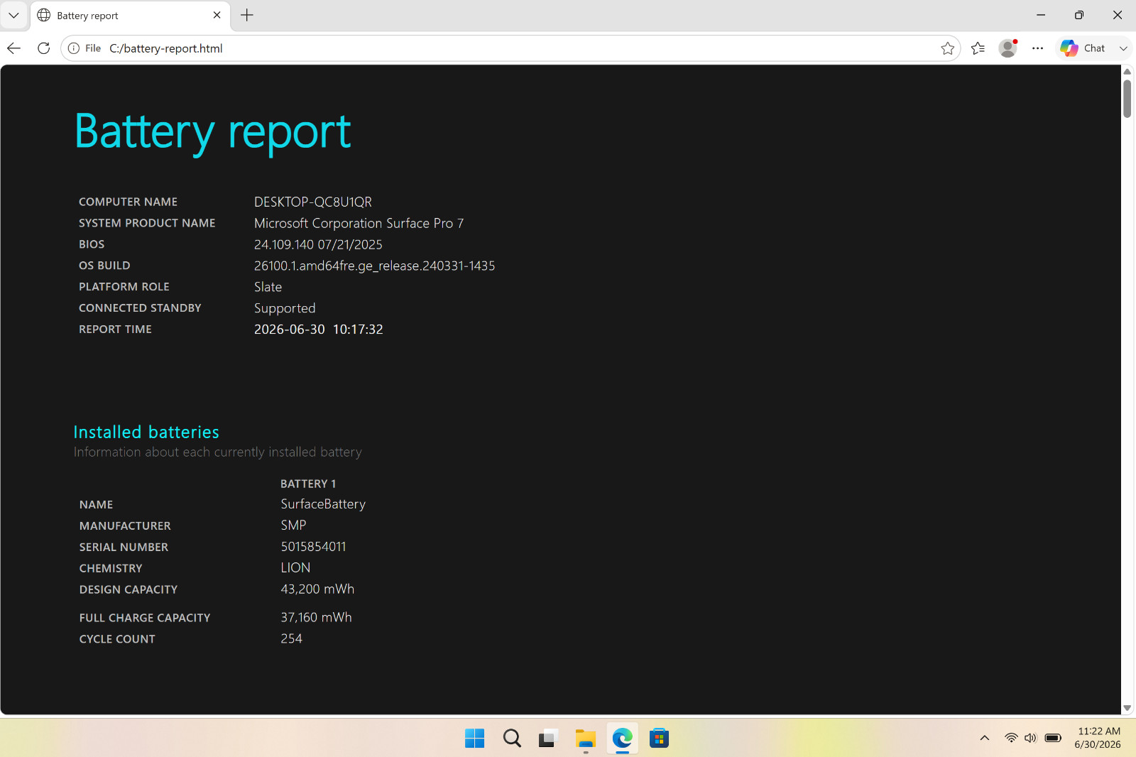1136x757 pixels.
Task: Click cycle count value 254
Action: pyautogui.click(x=291, y=639)
